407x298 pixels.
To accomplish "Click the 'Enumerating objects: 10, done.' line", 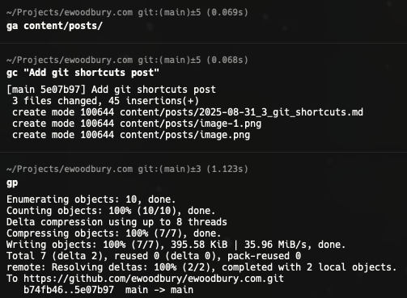I will click(x=91, y=199).
